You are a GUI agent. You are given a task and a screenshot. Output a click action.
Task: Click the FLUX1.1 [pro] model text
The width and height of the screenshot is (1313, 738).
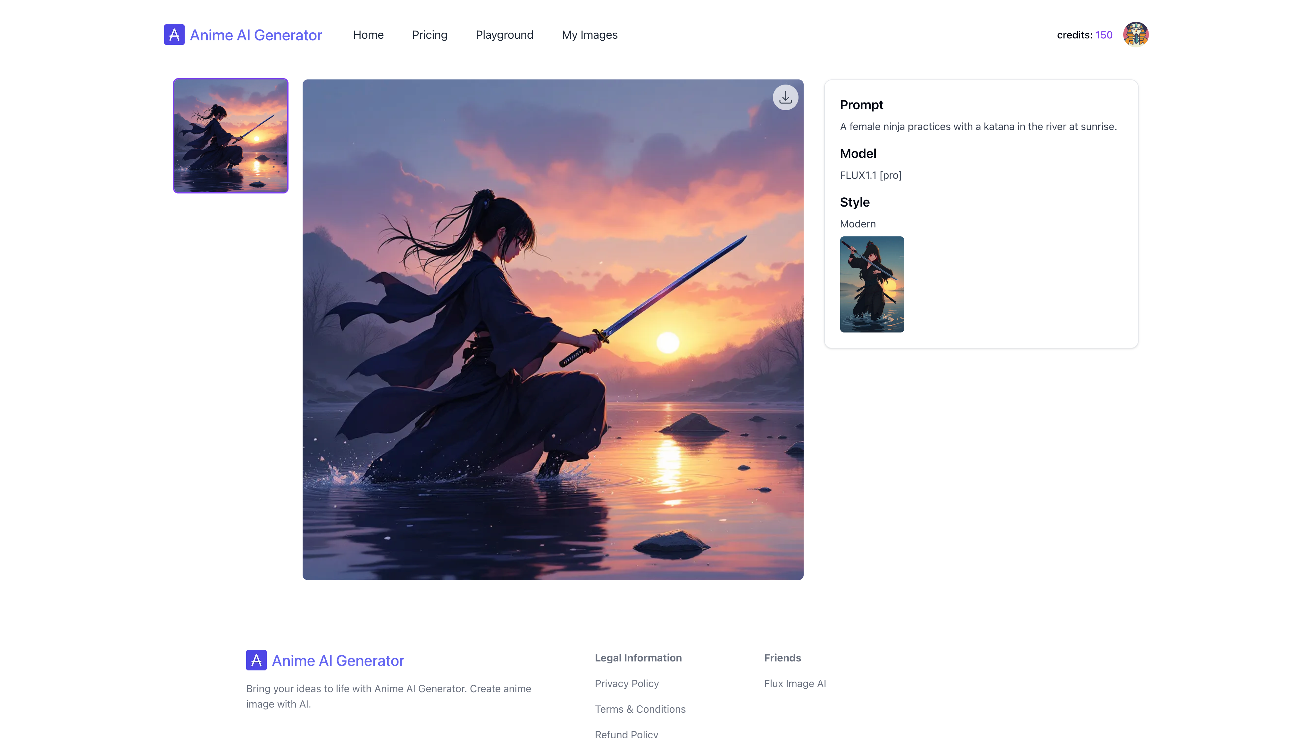click(870, 175)
